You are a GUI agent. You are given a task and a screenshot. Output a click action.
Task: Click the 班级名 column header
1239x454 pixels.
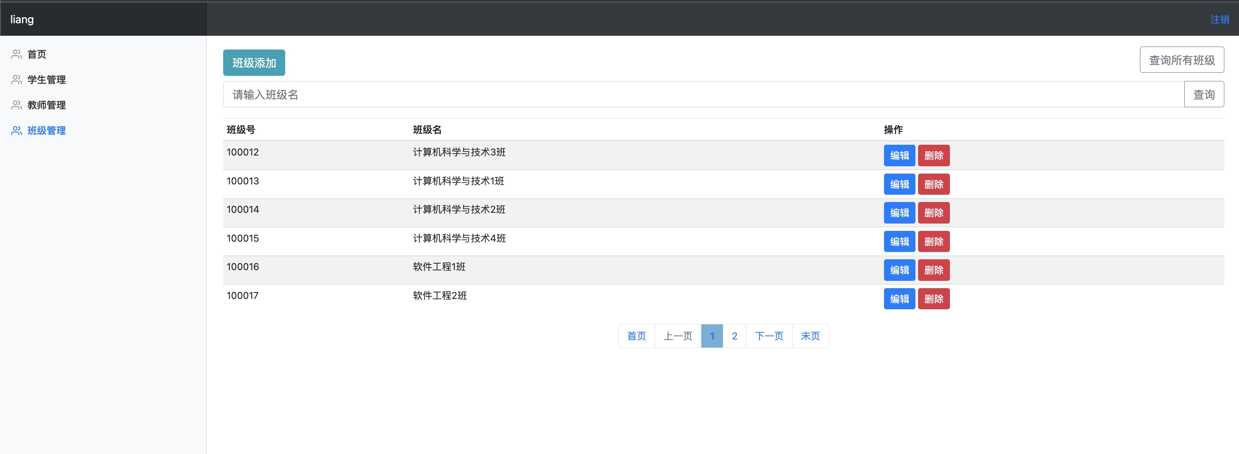pos(427,130)
